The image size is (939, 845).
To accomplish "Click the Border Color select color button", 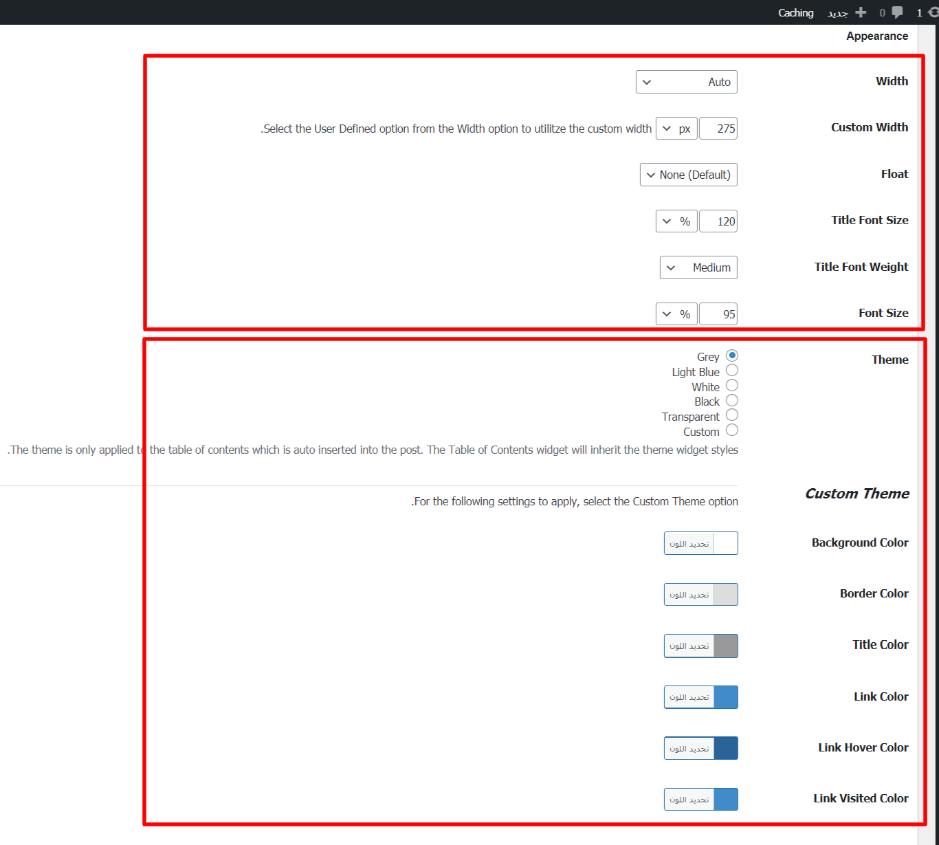I will coord(689,595).
